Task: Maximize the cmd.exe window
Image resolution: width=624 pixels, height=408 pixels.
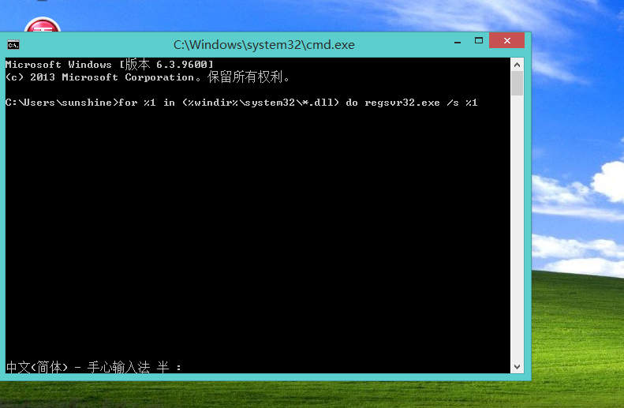Action: 479,40
